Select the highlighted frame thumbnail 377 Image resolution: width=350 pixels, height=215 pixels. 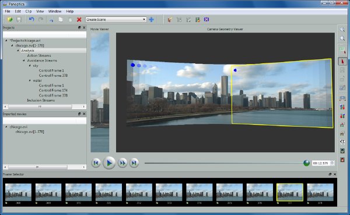coord(290,192)
